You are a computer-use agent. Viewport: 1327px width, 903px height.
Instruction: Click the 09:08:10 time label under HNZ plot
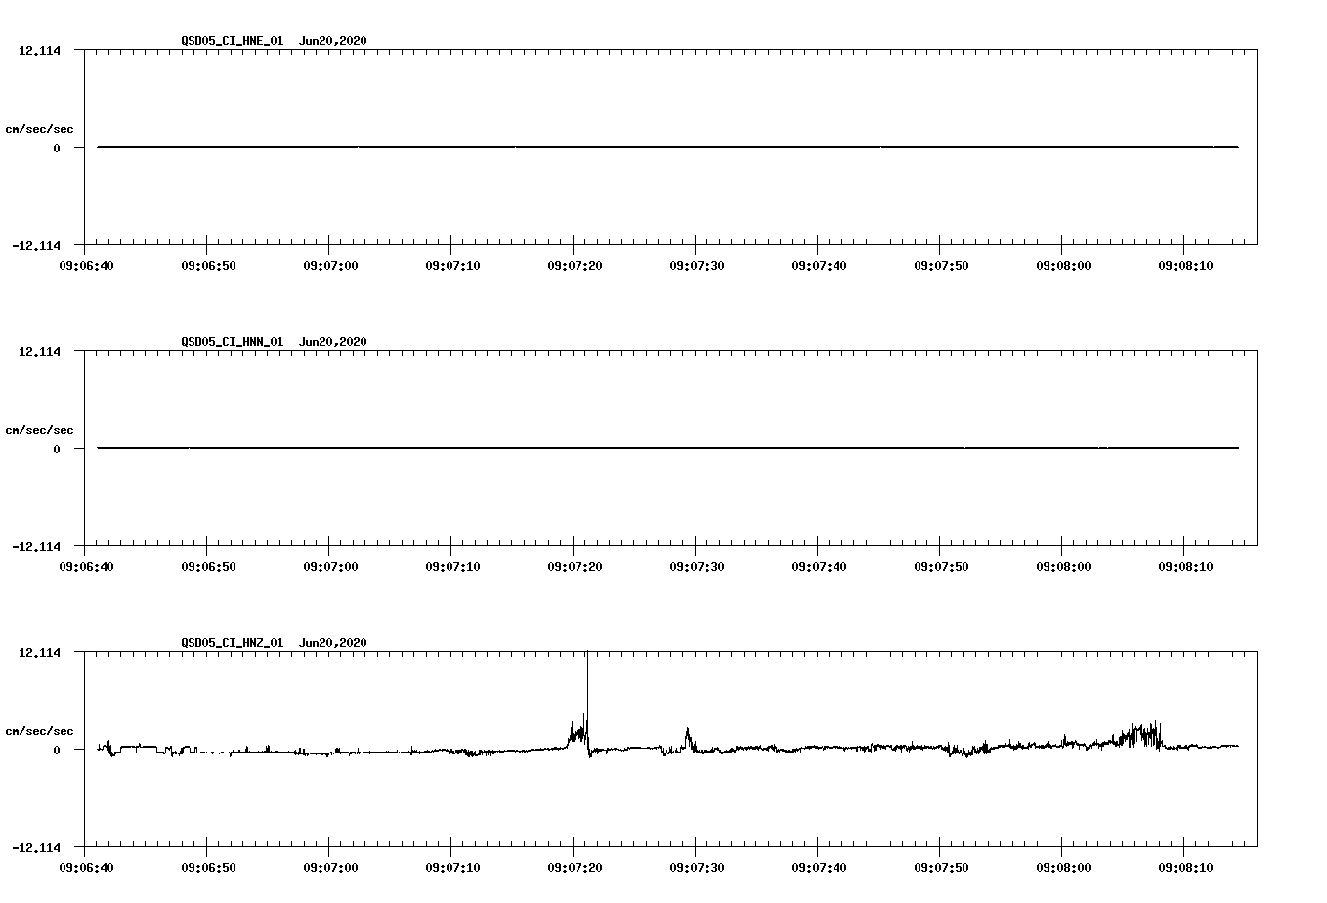pyautogui.click(x=1185, y=868)
